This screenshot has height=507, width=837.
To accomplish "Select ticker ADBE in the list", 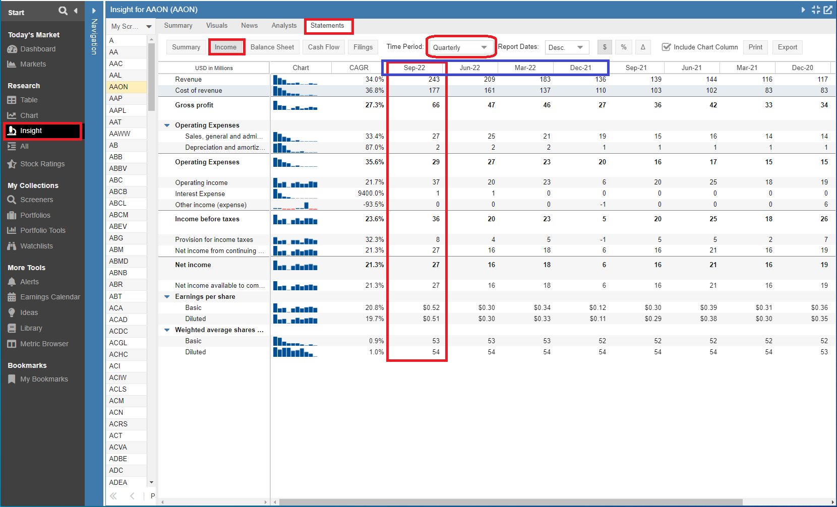I will (127, 459).
